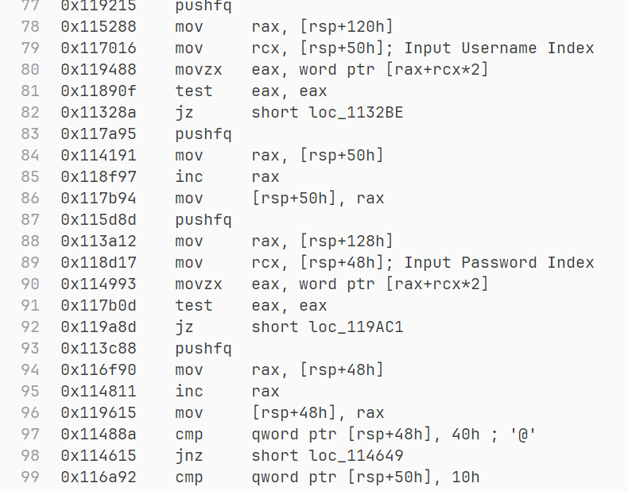Click the "Input Password Index" comment

click(499, 263)
